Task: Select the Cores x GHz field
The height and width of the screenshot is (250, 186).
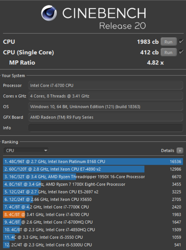Action: point(106,96)
